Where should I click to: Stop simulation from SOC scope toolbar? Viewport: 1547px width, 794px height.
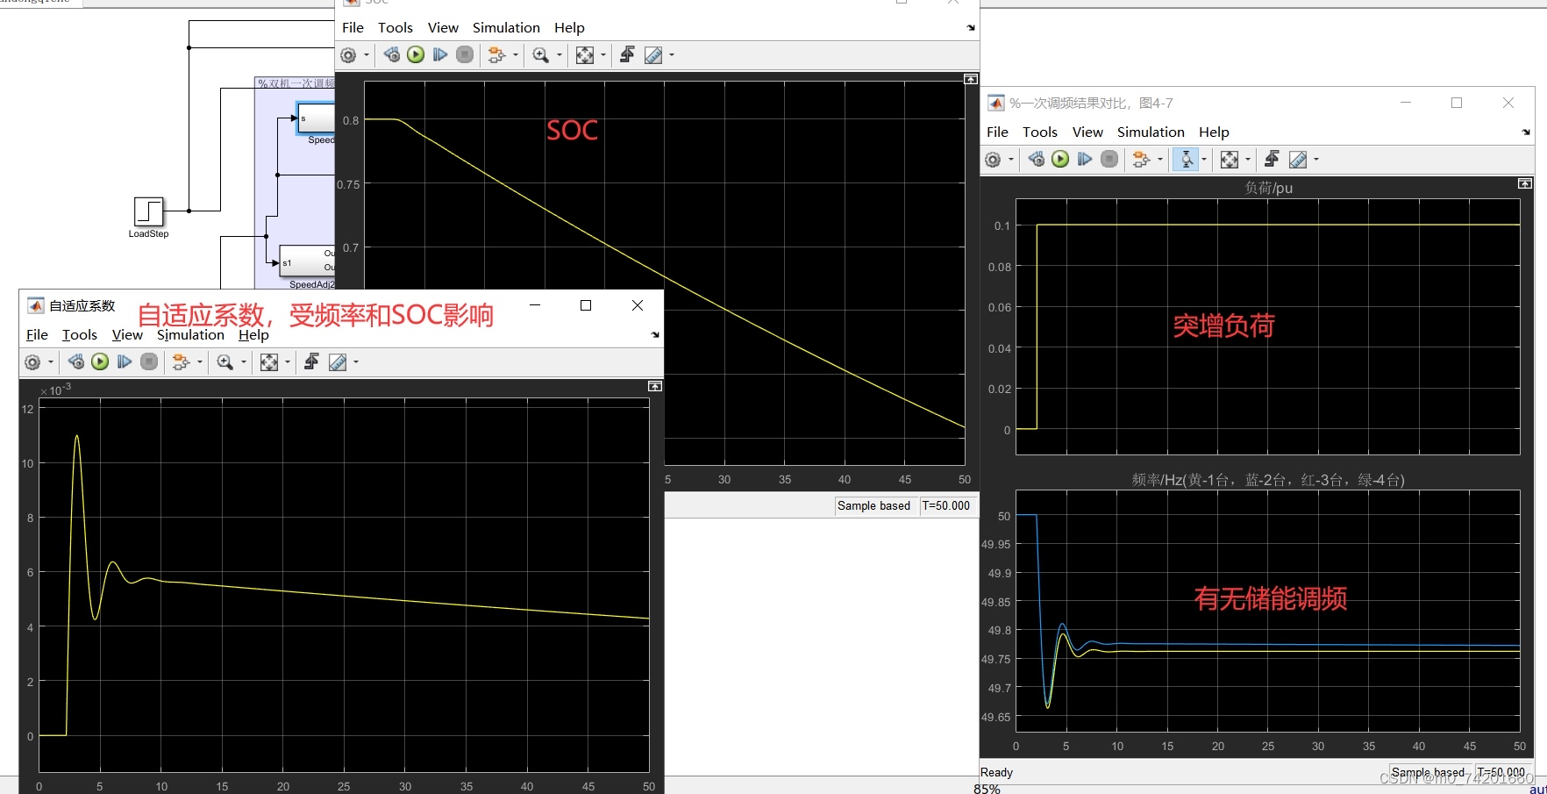tap(465, 55)
